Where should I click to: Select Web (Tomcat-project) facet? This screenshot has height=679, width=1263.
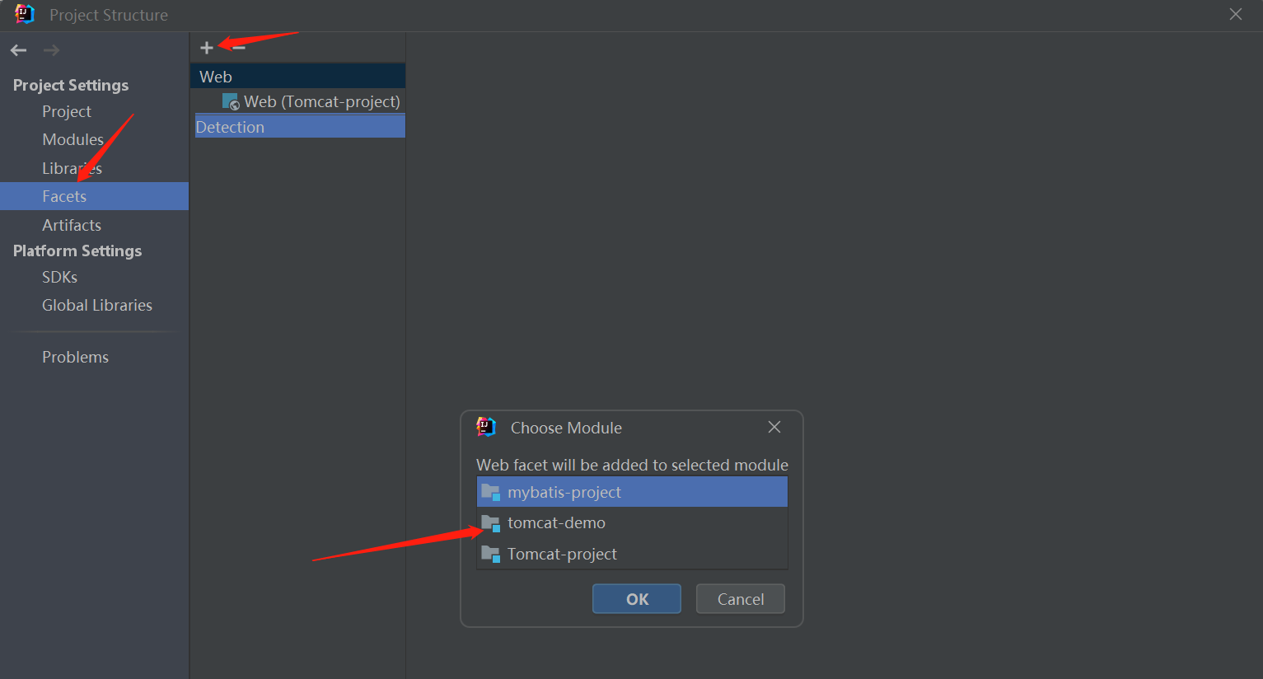[311, 101]
